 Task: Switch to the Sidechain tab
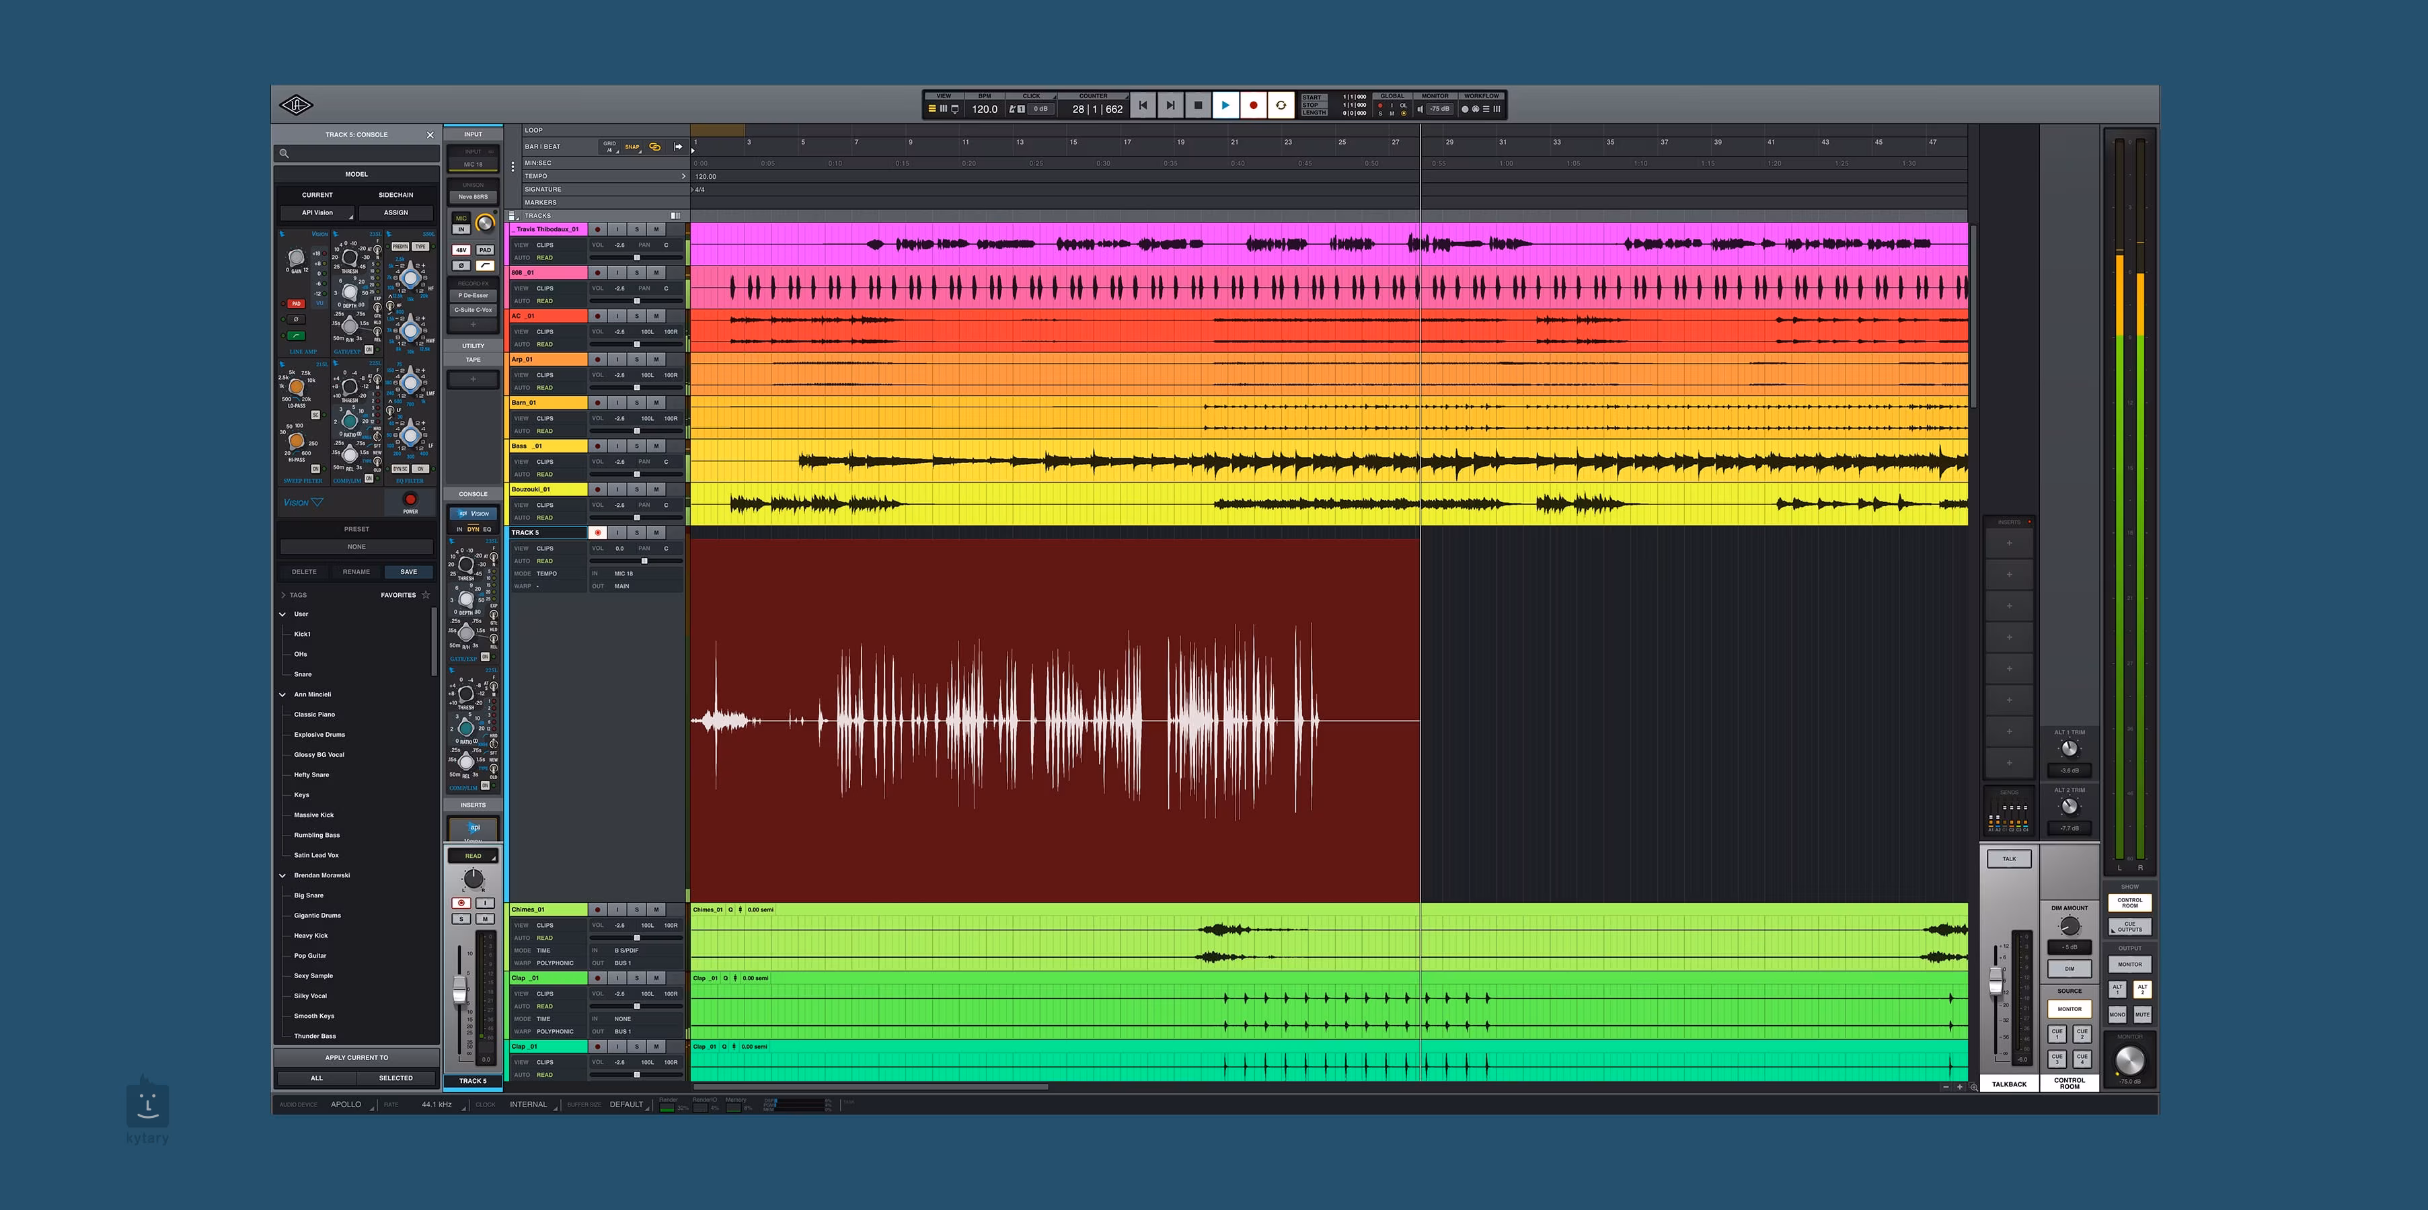[x=396, y=195]
